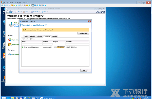Click the yellow 'Need inte...' progress bar
152x99 pixels.
(61, 47)
